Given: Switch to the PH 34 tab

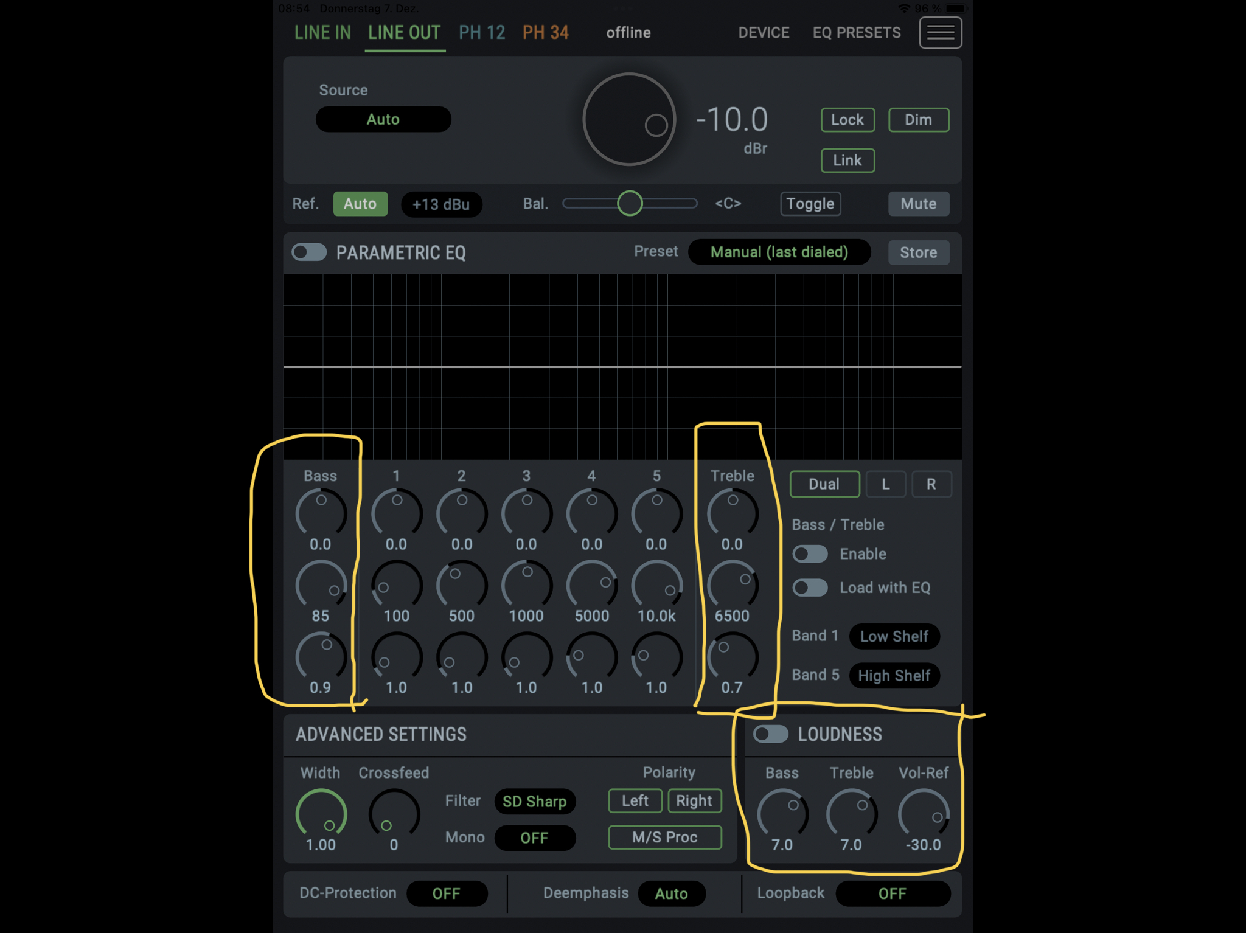Looking at the screenshot, I should (x=546, y=33).
